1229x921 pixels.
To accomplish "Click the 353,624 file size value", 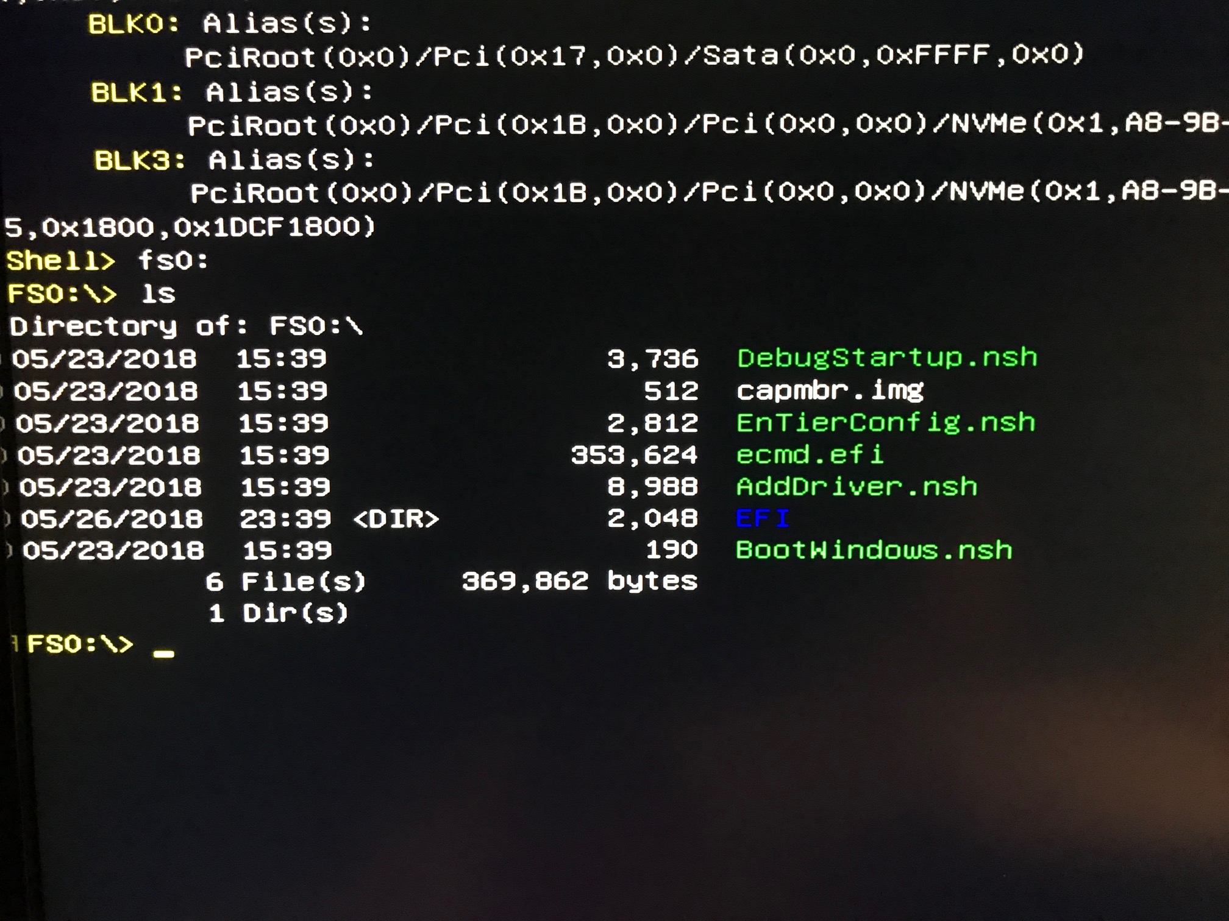I will point(633,456).
